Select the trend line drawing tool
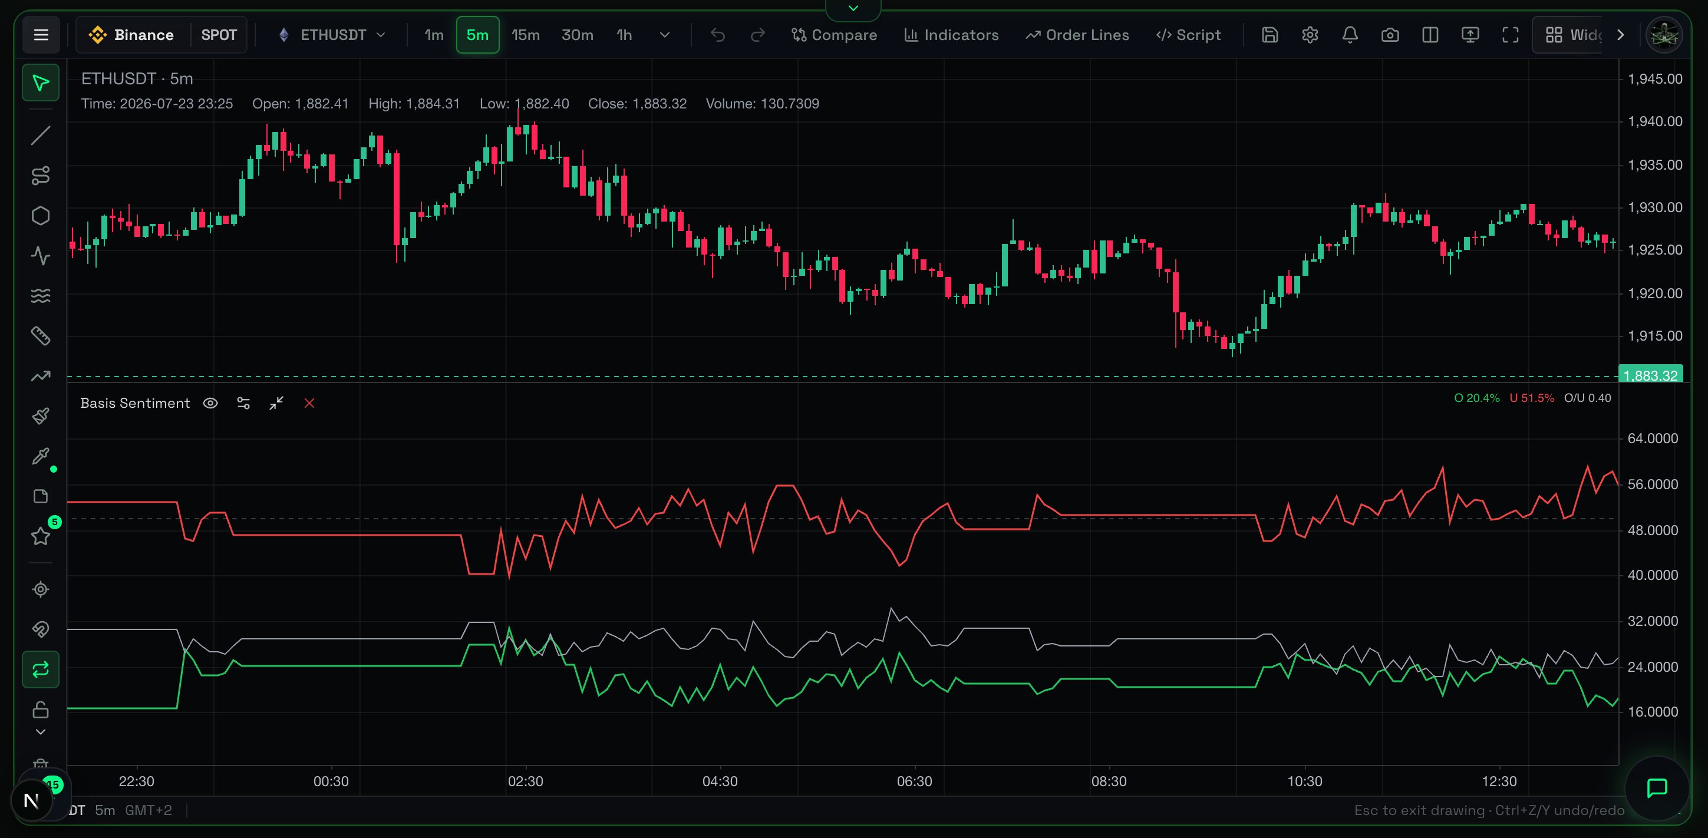The height and width of the screenshot is (838, 1708). pos(41,136)
